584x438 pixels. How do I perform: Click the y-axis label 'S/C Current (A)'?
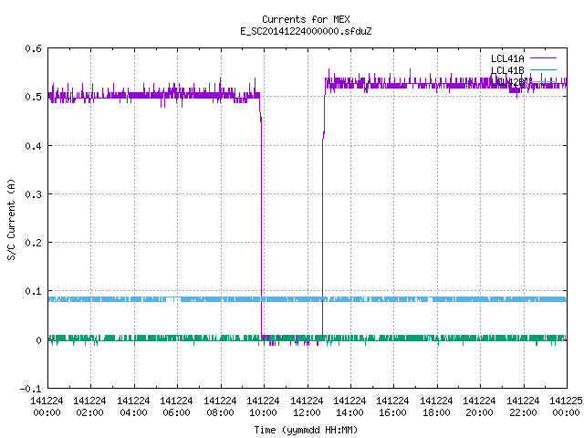[x=11, y=219]
